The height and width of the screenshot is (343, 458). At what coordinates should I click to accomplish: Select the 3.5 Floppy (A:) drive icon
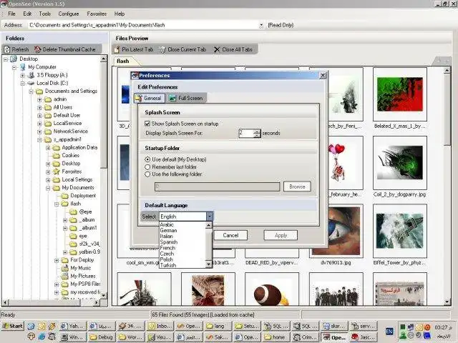(31, 75)
